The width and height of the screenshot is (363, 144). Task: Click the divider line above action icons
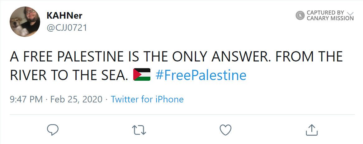(x=181, y=115)
